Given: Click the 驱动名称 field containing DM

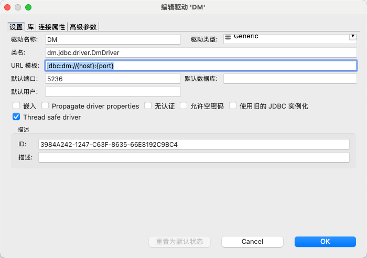Looking at the screenshot, I should tap(113, 39).
